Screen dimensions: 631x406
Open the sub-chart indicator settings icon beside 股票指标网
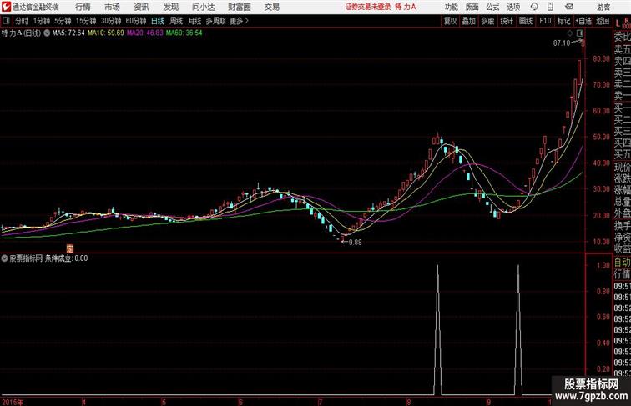[x=4, y=258]
